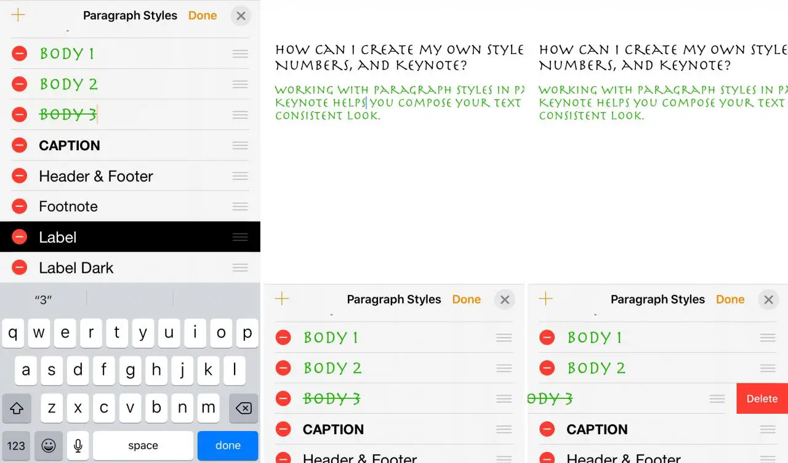The width and height of the screenshot is (788, 463).
Task: Tap the reorder handle on Label Dark row
Action: tap(240, 268)
